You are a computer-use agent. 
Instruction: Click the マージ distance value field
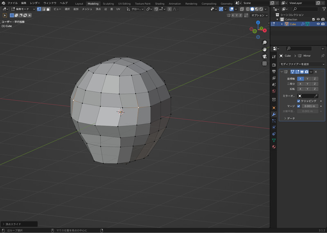[309, 106]
